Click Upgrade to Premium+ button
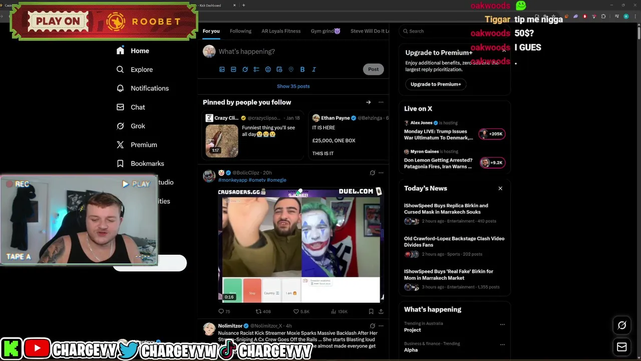This screenshot has height=361, width=641. (436, 84)
